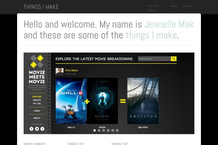Image resolution: width=218 pixels, height=145 pixels.
Task: Click the THINGS I MAKE site logo
Action: [x=41, y=7]
